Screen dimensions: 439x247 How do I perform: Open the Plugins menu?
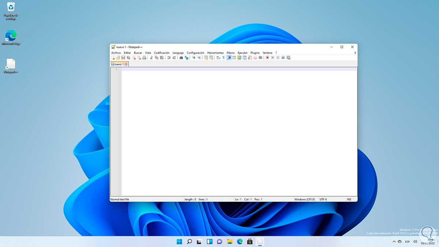click(x=255, y=53)
